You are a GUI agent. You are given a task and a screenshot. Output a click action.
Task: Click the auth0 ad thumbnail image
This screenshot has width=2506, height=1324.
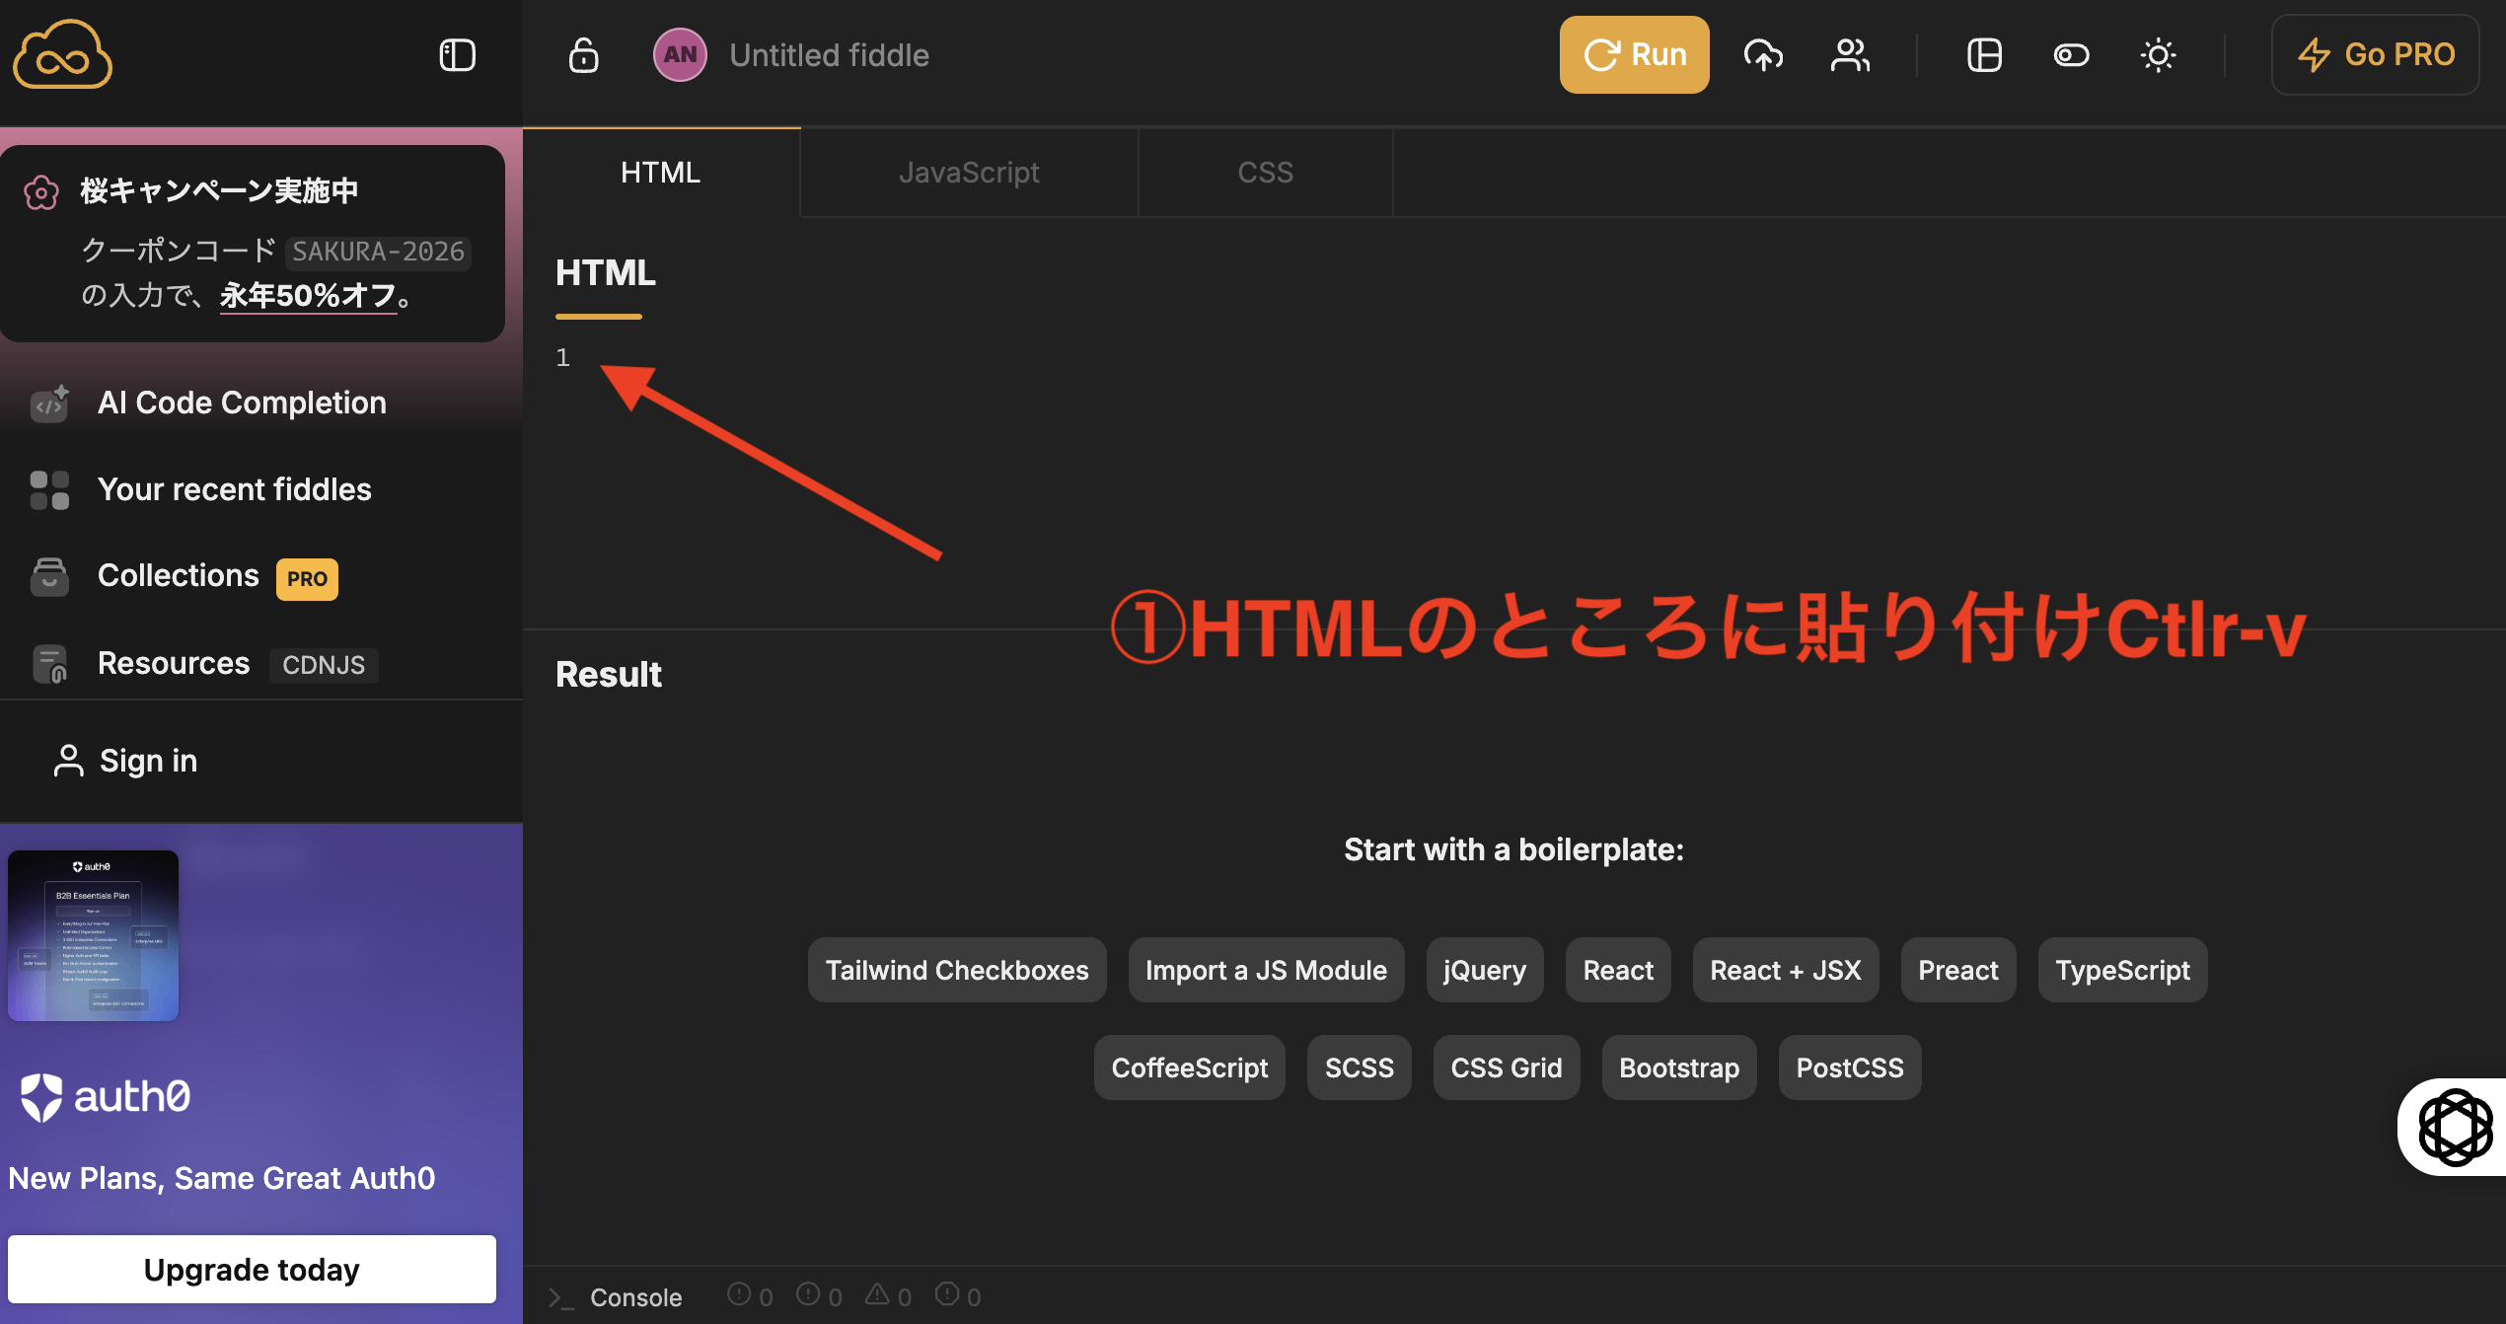tap(93, 935)
